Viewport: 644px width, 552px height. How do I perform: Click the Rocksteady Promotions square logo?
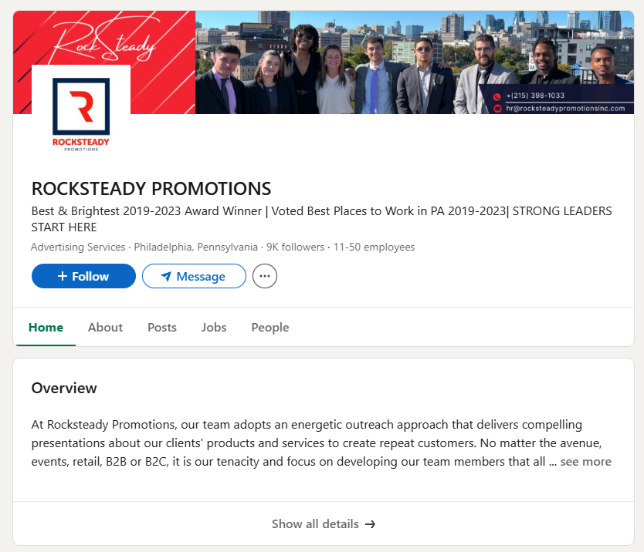point(81,114)
